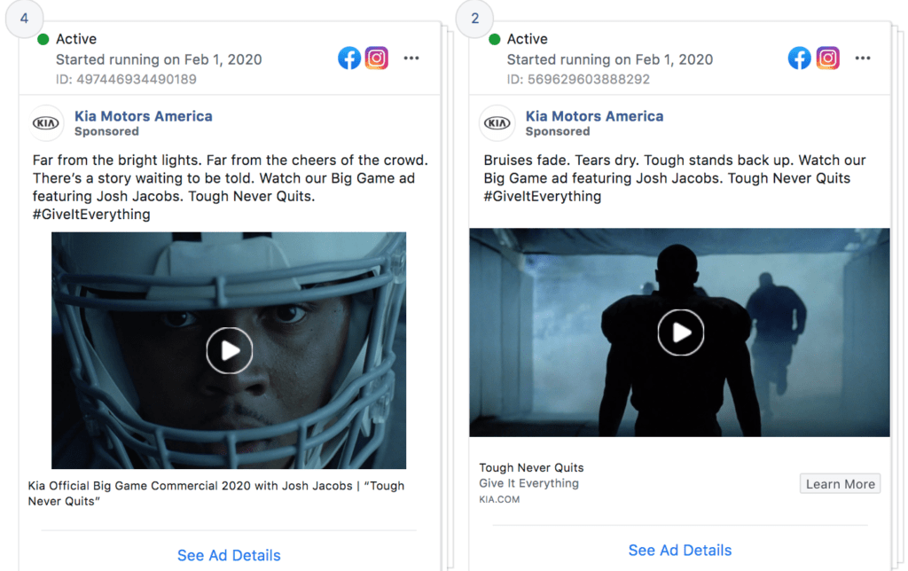Open the three-dot menu on ad ID 497446934490189
908x571 pixels.
411,58
